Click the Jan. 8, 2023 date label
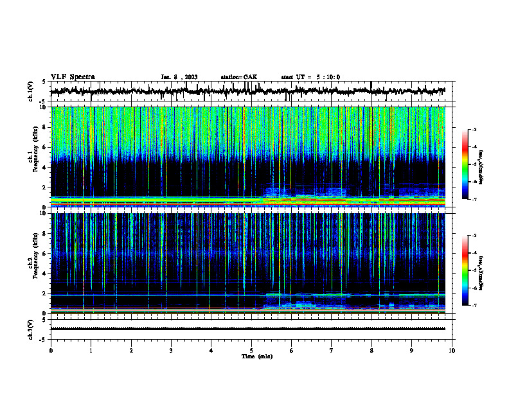 tap(179, 77)
